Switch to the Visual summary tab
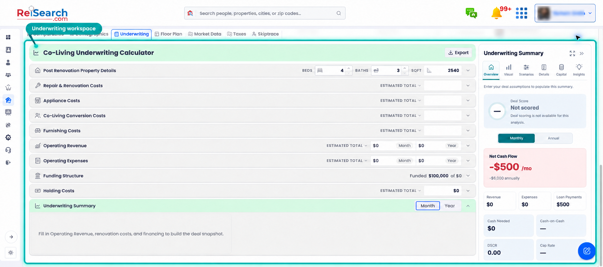The width and height of the screenshot is (603, 267). [508, 70]
